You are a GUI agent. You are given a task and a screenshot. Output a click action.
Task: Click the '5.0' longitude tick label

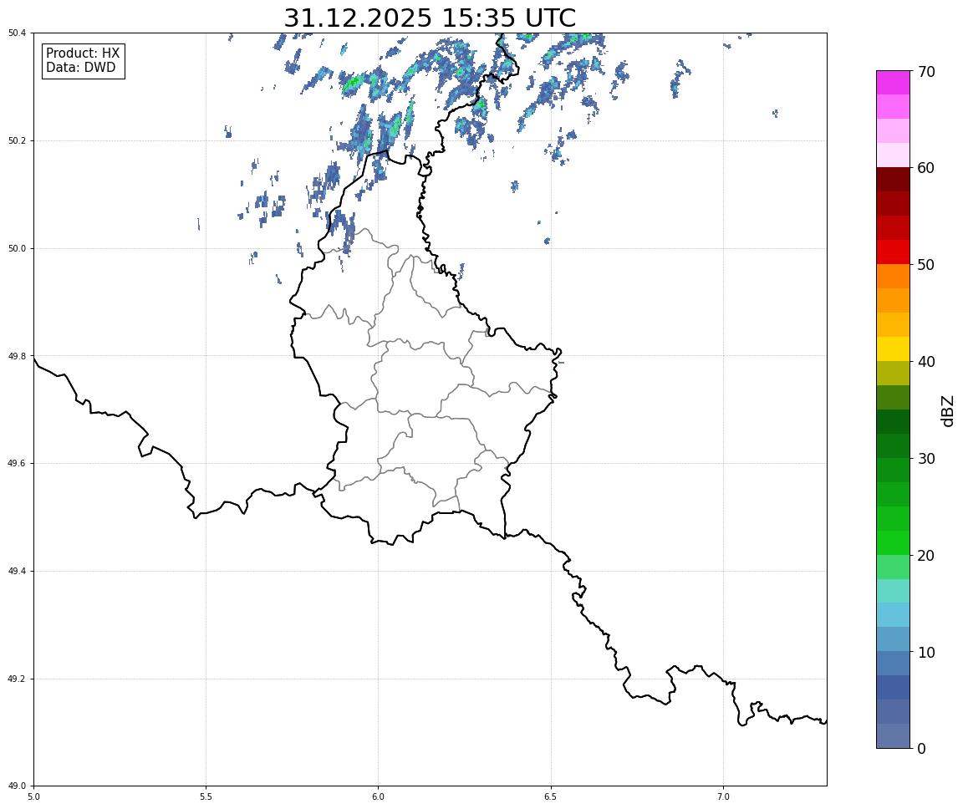[33, 796]
